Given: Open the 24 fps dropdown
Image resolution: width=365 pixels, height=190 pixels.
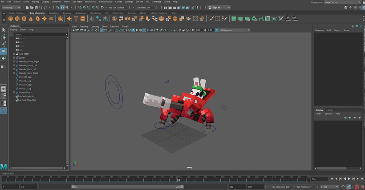Looking at the screenshot, I should 329,187.
